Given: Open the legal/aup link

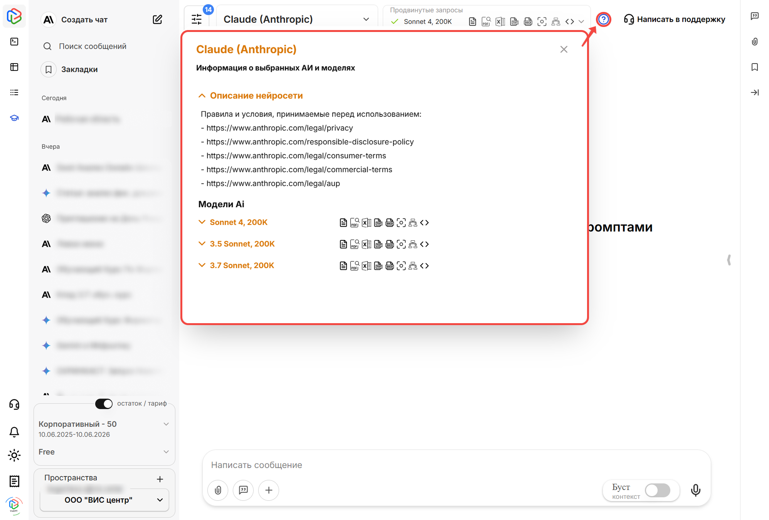Looking at the screenshot, I should point(273,183).
